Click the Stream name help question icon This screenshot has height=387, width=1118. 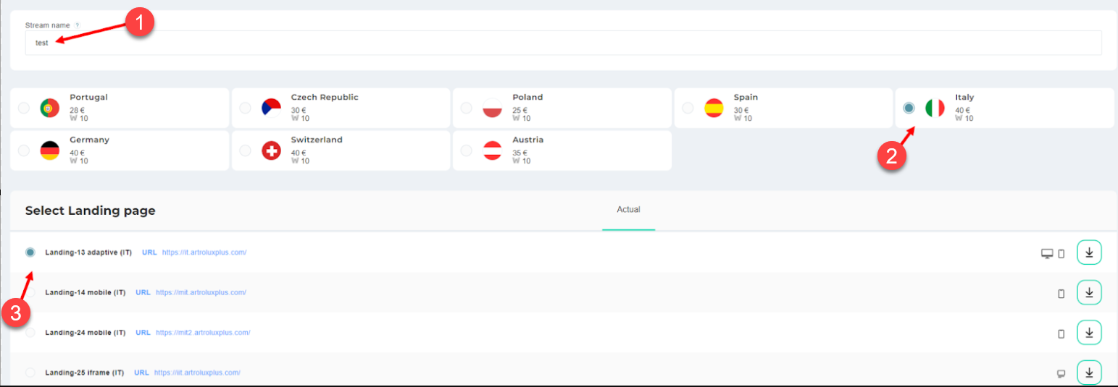tap(78, 25)
